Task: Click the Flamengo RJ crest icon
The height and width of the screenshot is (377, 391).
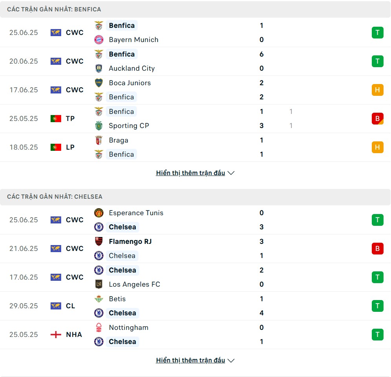Action: coord(99,242)
